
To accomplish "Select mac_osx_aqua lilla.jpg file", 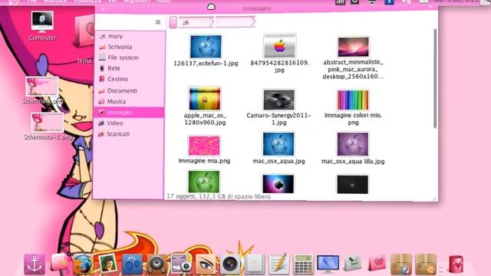I will pos(353,148).
